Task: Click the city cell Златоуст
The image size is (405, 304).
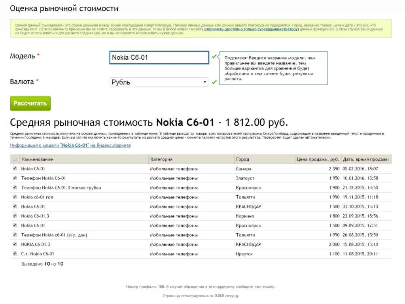Action: click(245, 178)
